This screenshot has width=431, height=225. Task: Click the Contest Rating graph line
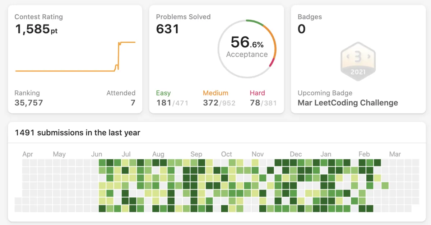pos(65,71)
